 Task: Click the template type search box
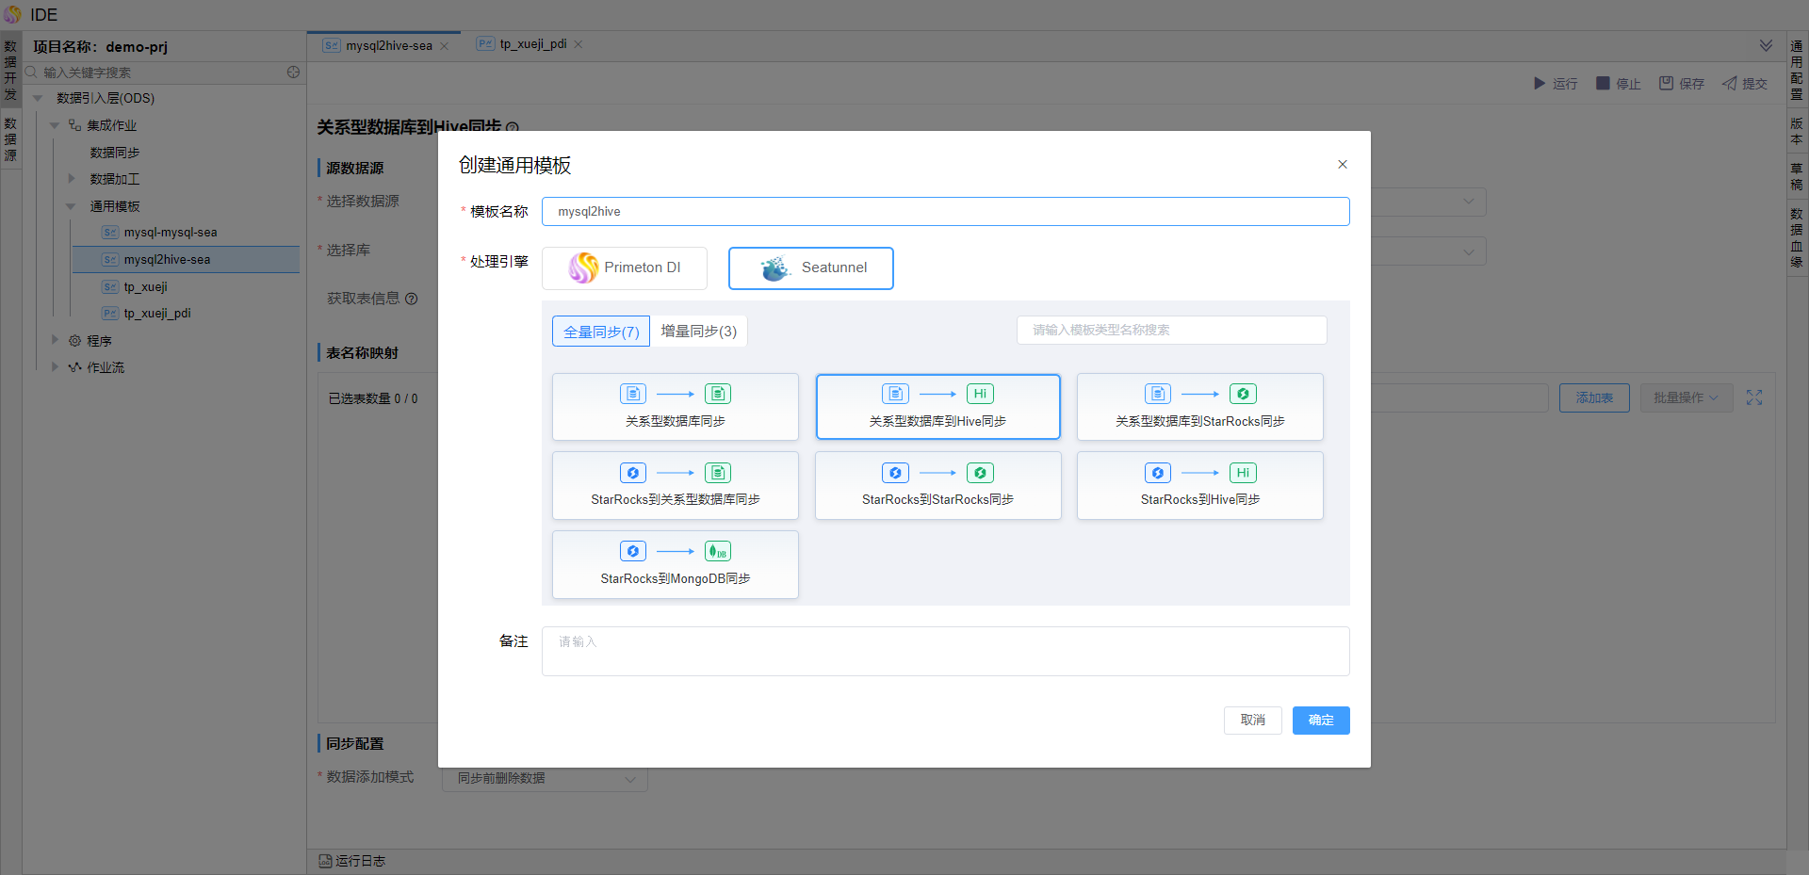pyautogui.click(x=1171, y=331)
